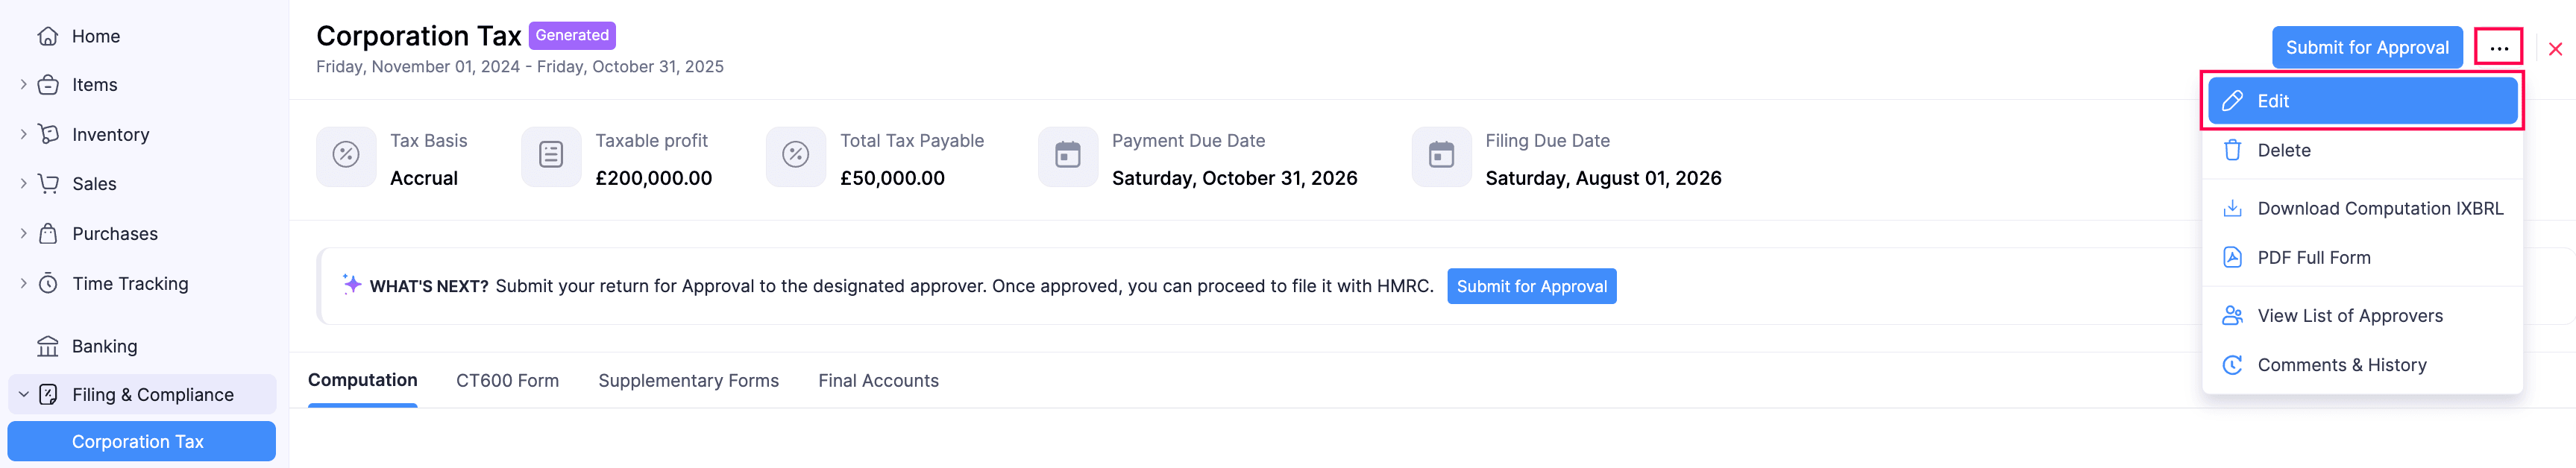
Task: Click the Tax Basis percent icon
Action: [x=346, y=155]
